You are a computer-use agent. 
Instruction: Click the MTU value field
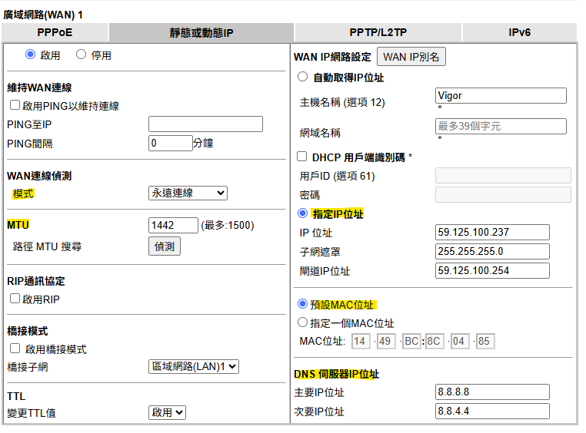pos(172,225)
